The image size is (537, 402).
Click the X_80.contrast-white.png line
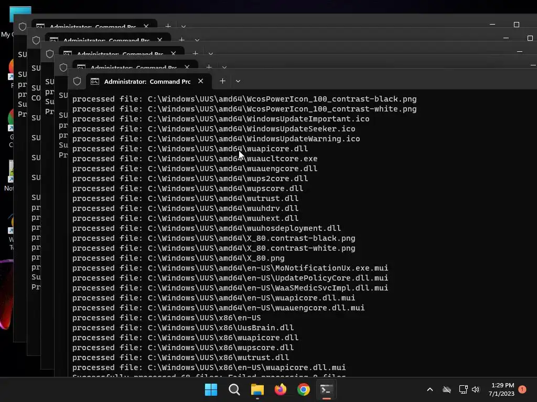(214, 248)
